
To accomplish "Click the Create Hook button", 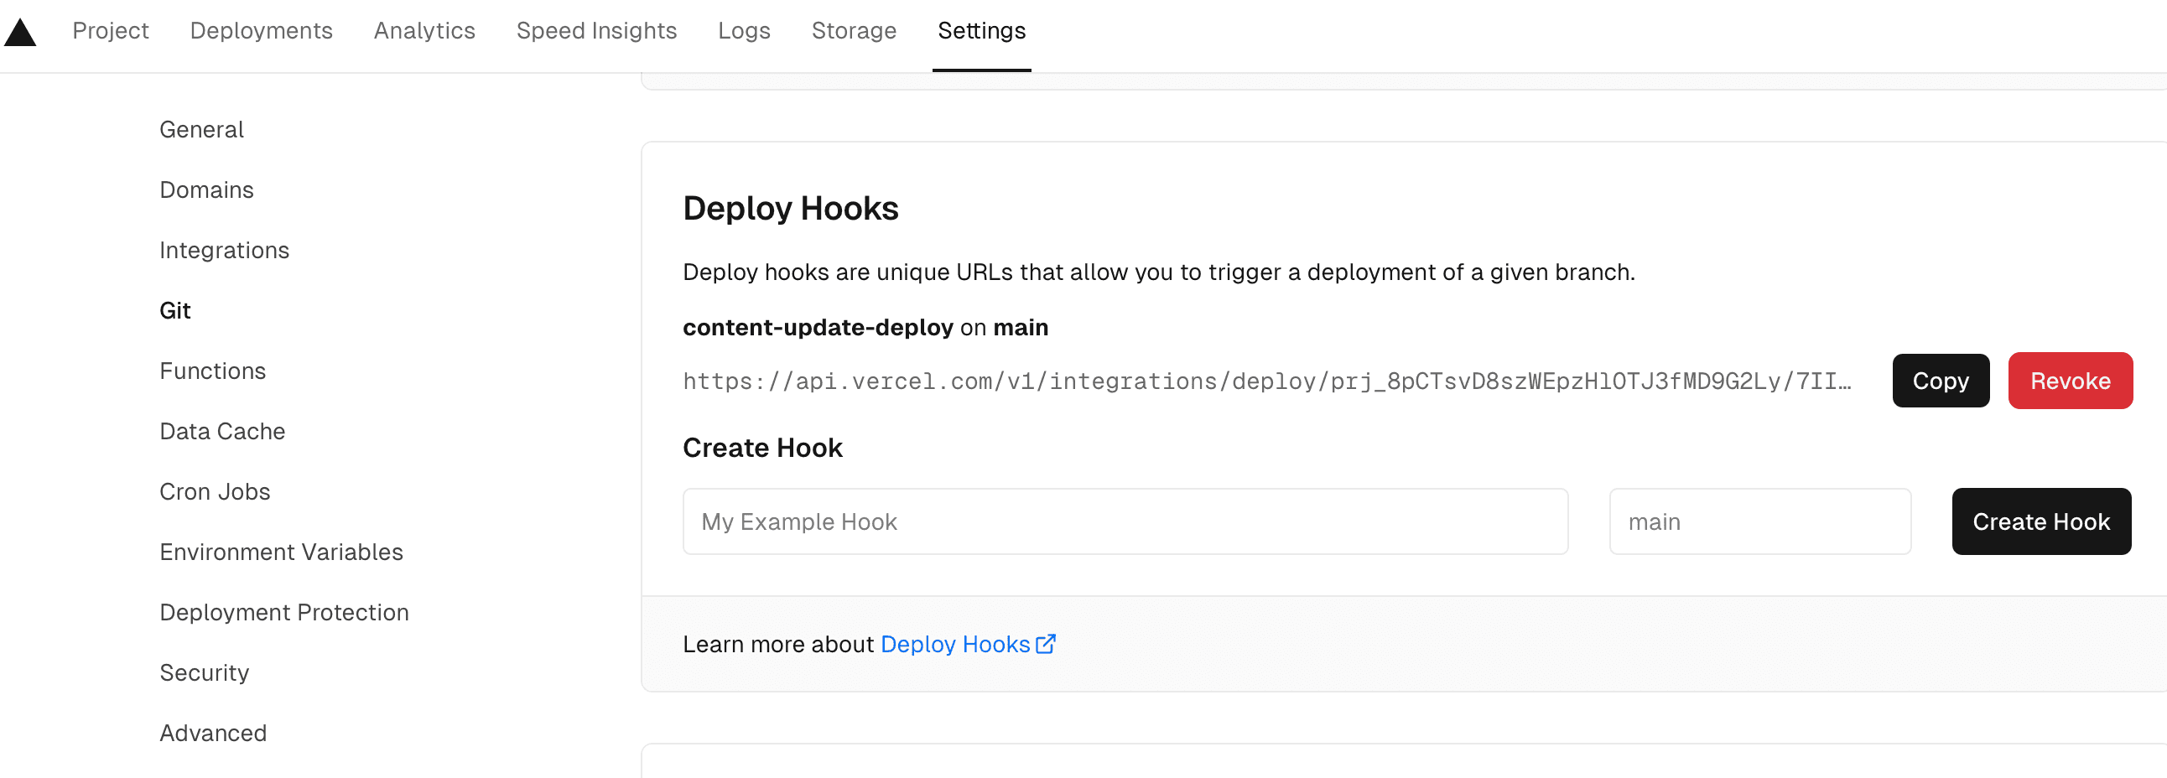I will [x=2040, y=522].
